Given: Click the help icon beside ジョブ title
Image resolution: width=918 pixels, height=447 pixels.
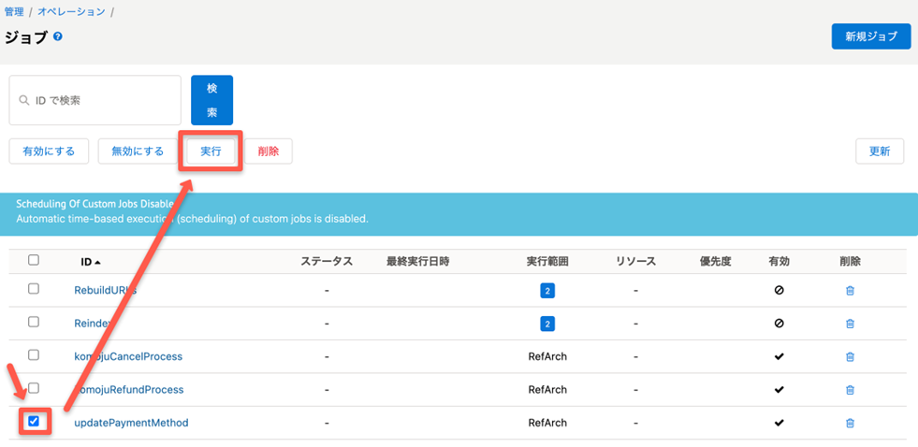Looking at the screenshot, I should pyautogui.click(x=58, y=37).
